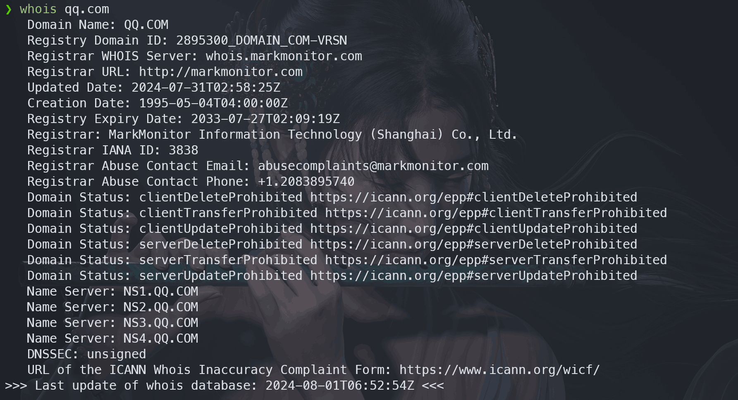Open the serverDeleteProhibited icann.org link

pyautogui.click(x=473, y=244)
